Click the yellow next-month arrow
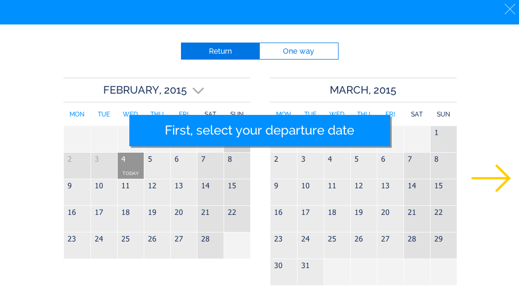Screen dimensions: 519x308 coord(491,178)
